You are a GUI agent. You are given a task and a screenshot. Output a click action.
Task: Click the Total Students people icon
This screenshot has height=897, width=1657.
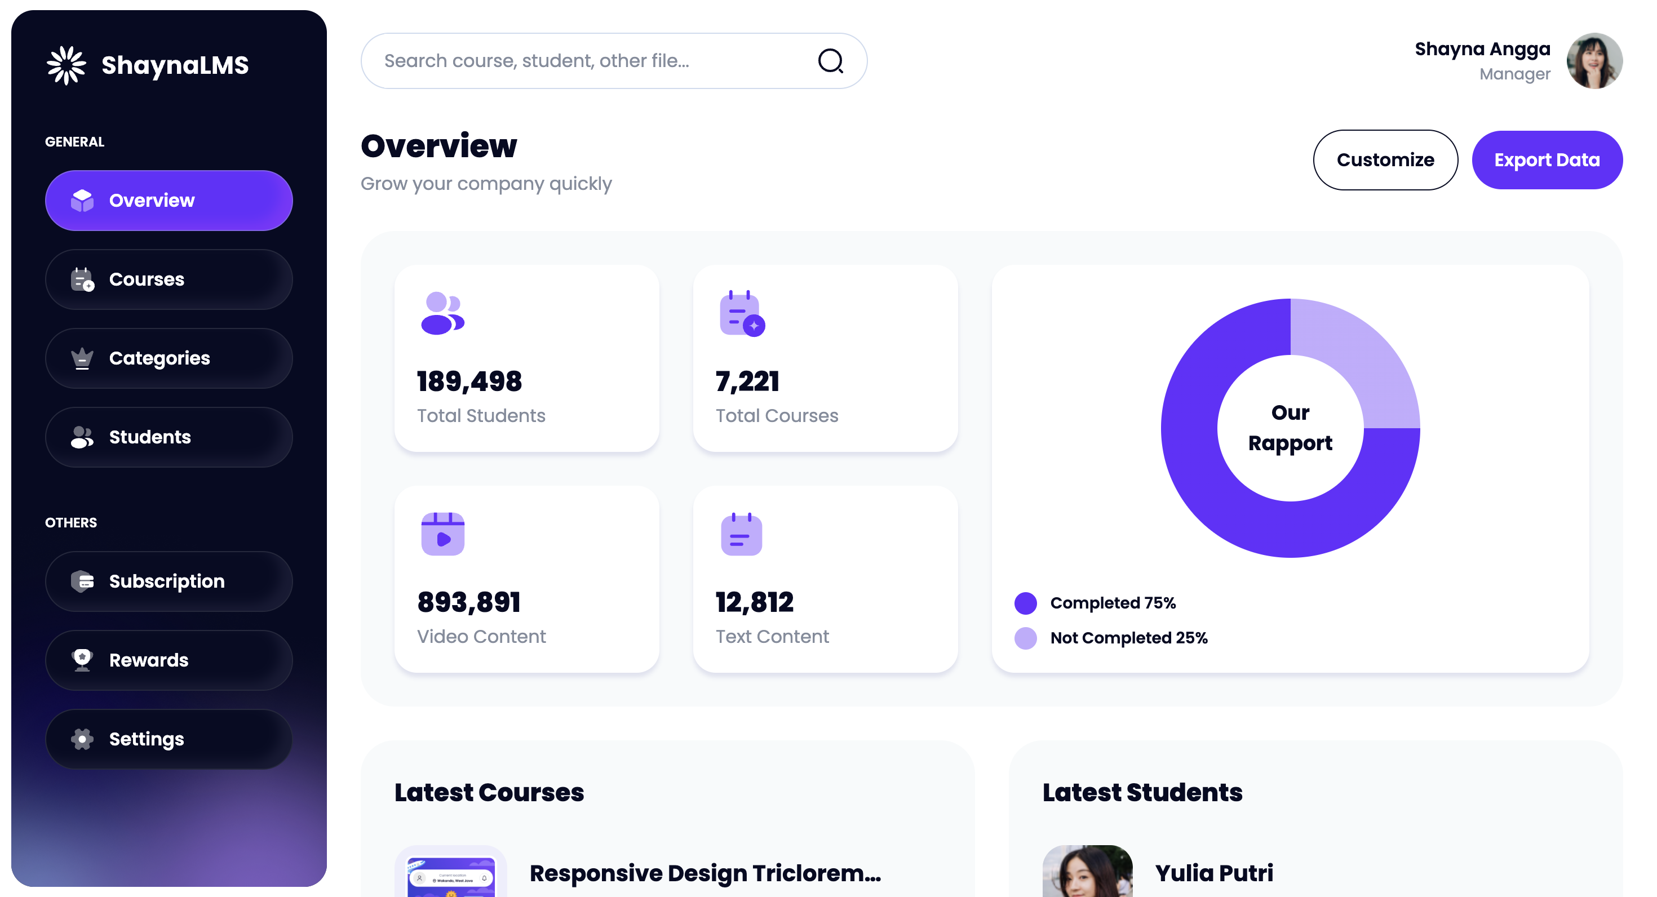[x=442, y=313]
